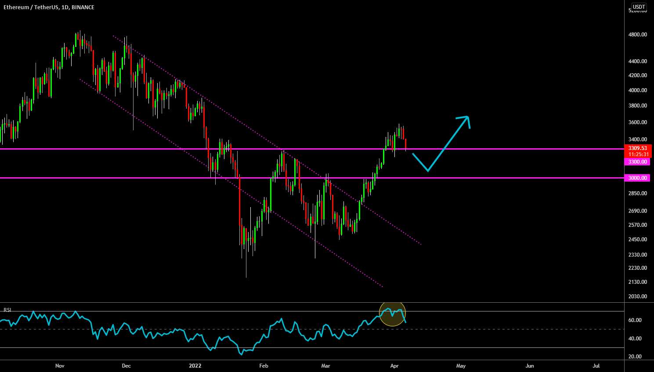Click the 3400.00 price axis label

(638, 139)
